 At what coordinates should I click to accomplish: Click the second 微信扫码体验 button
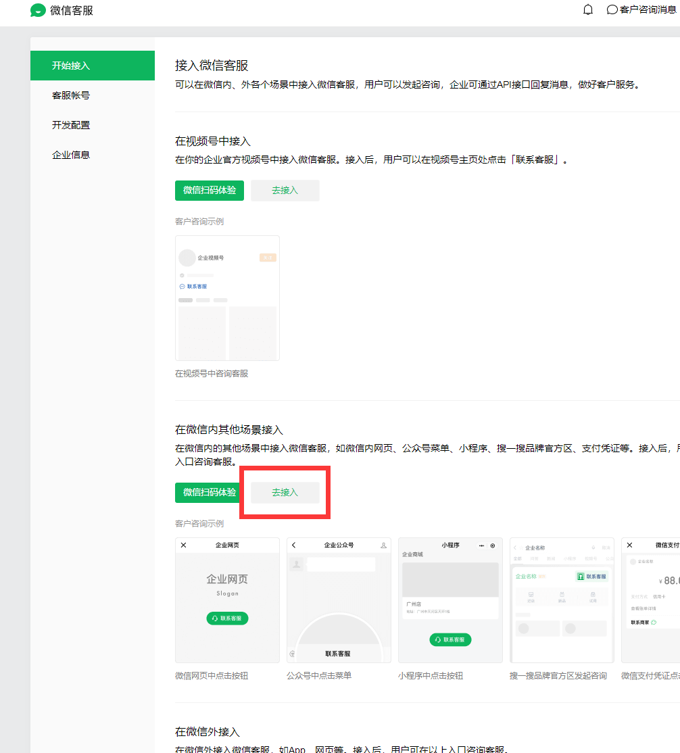[207, 492]
